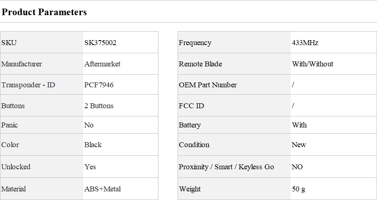Select the New condition value
The height and width of the screenshot is (200, 377).
coord(299,145)
